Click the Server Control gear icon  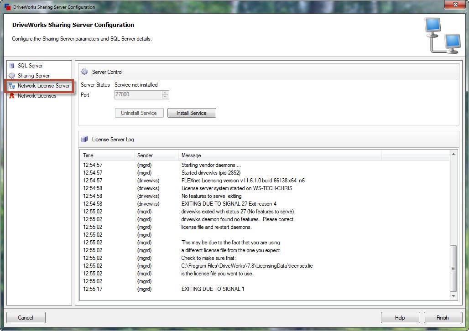click(x=84, y=72)
